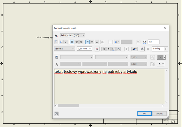Toggle underline text formatting
Image resolution: width=182 pixels, height=127 pixels.
[113, 49]
